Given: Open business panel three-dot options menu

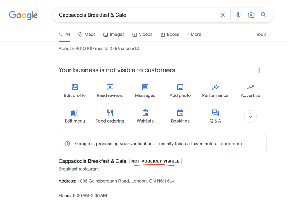Looking at the screenshot, I should (x=259, y=70).
